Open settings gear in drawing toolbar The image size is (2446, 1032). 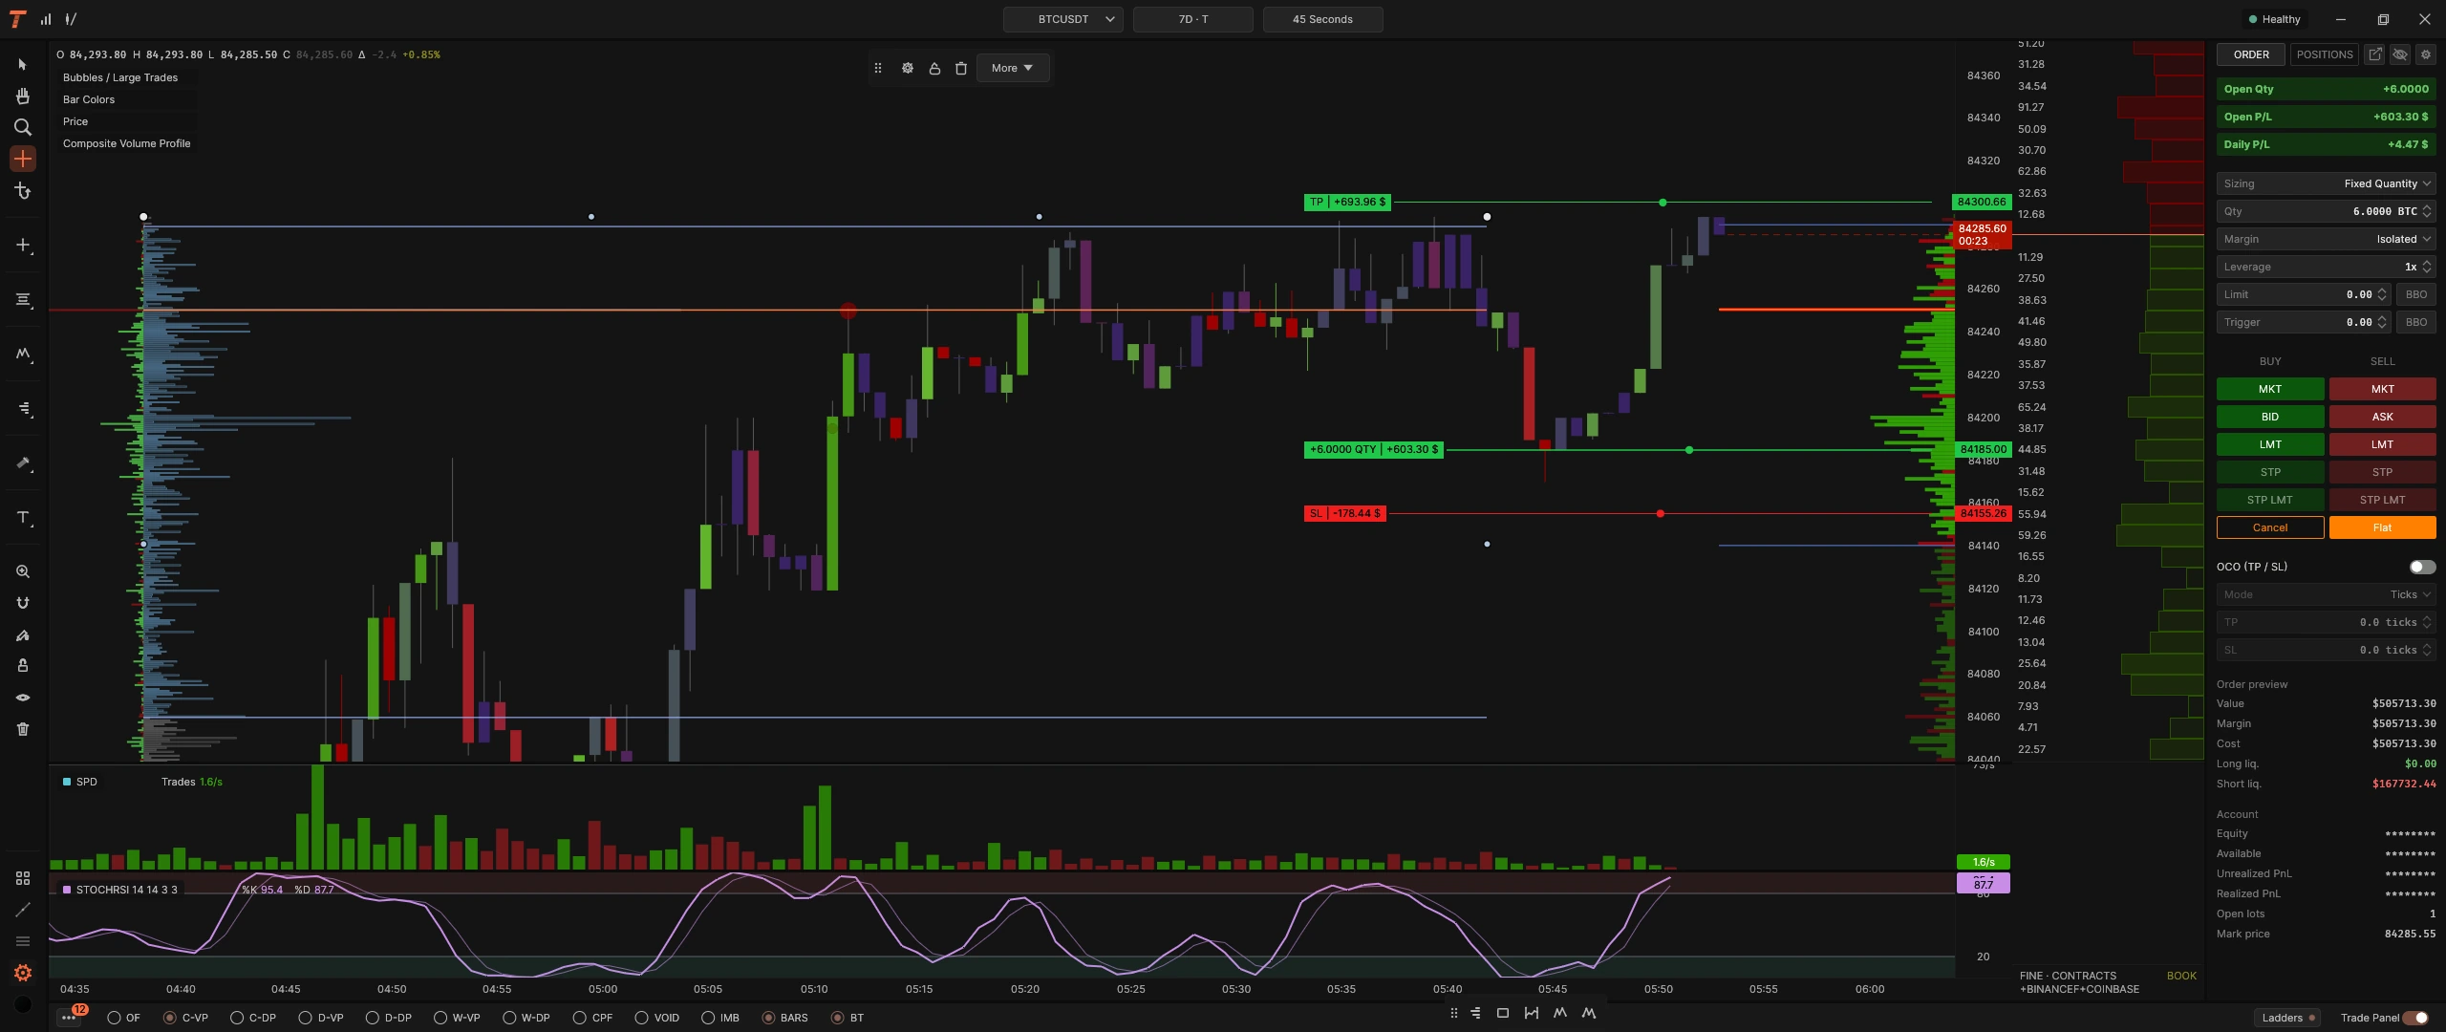[908, 68]
